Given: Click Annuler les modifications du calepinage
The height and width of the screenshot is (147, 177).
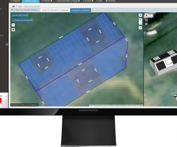Looking at the screenshot, I should click(x=55, y=10).
